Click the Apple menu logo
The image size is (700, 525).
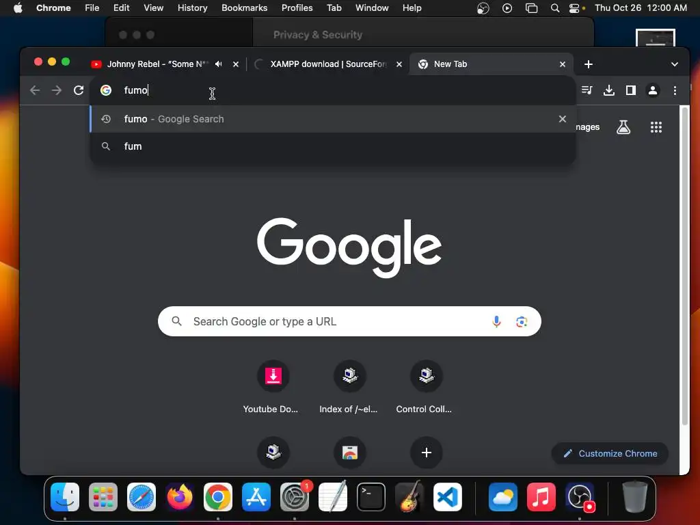18,8
